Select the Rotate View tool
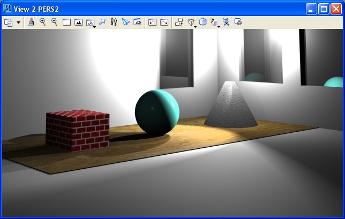 [x=90, y=22]
